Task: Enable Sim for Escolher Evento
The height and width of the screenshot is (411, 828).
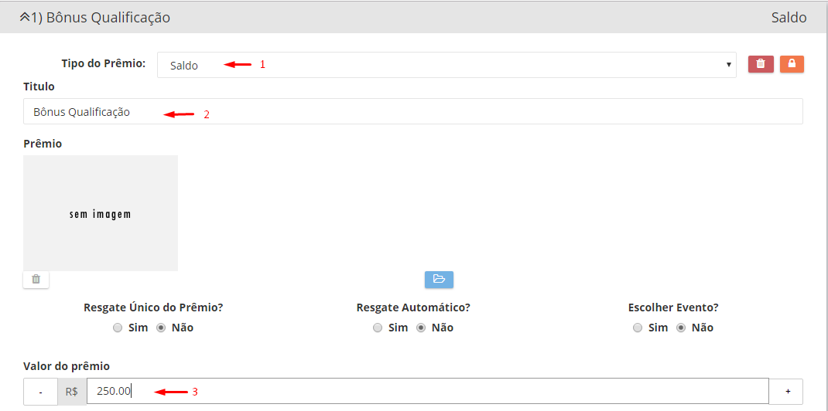Action: [x=638, y=328]
